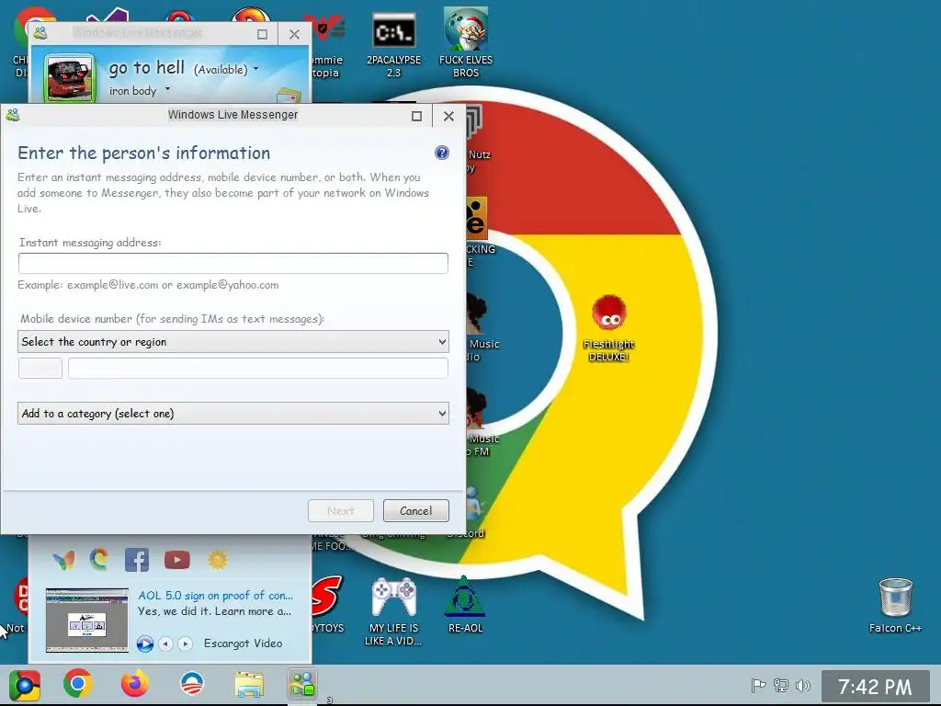The height and width of the screenshot is (706, 941).
Task: Click the mail envelope icon in Messenger header
Action: (289, 95)
